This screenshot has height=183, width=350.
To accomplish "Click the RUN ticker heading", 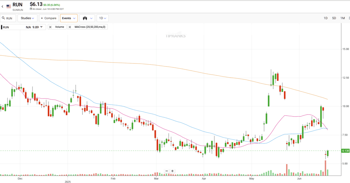I will (17, 5).
